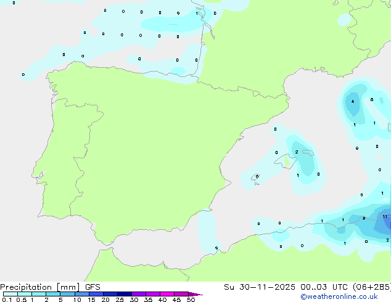Viewport: 391px width, 302px height.
Task: Click the '11' precipitation value on the map
Action: [x=385, y=216]
